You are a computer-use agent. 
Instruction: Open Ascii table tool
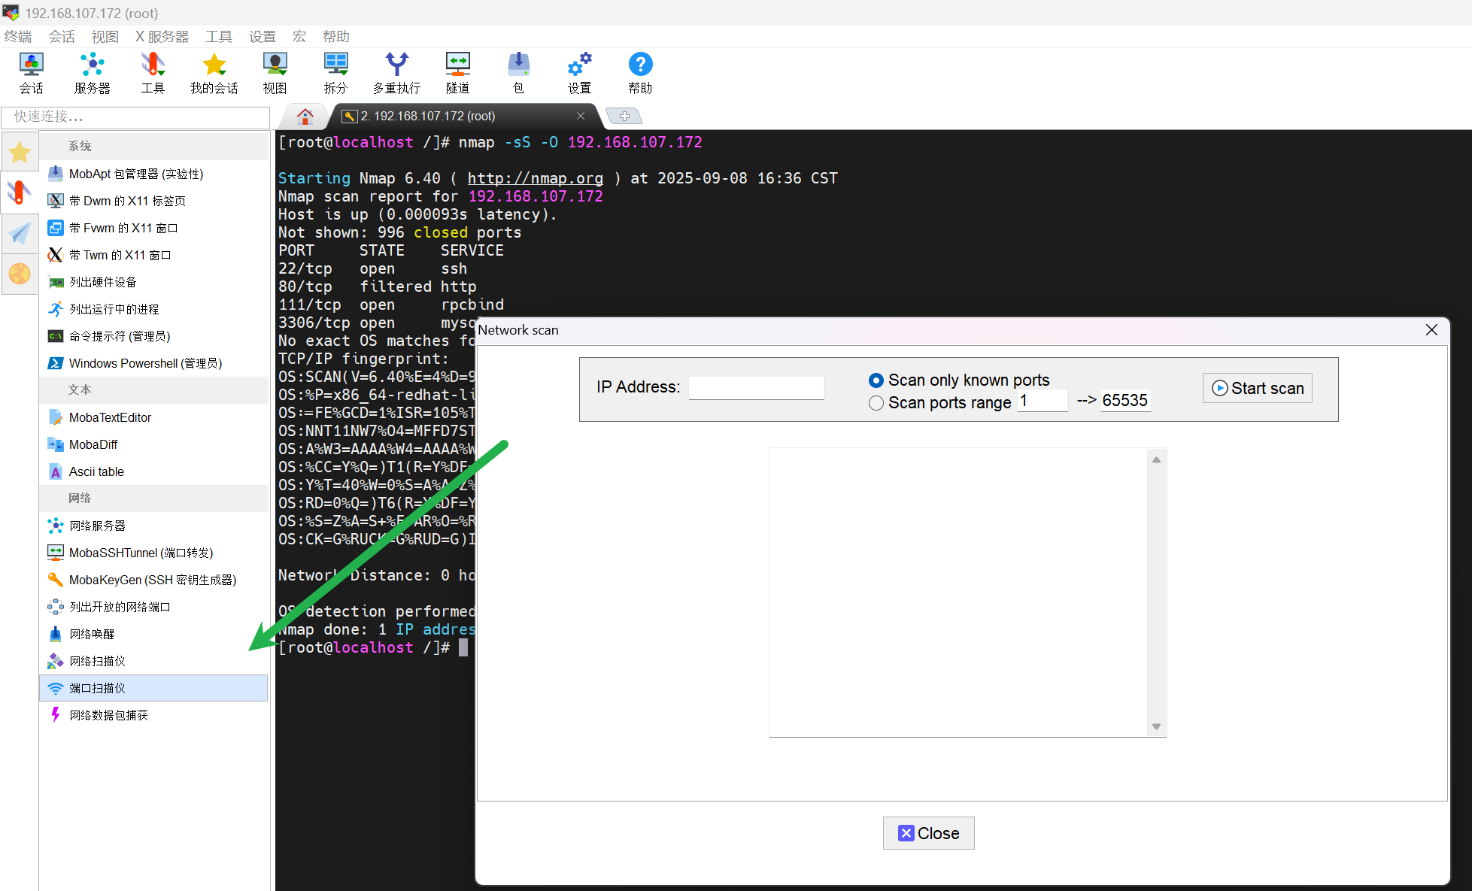[154, 471]
